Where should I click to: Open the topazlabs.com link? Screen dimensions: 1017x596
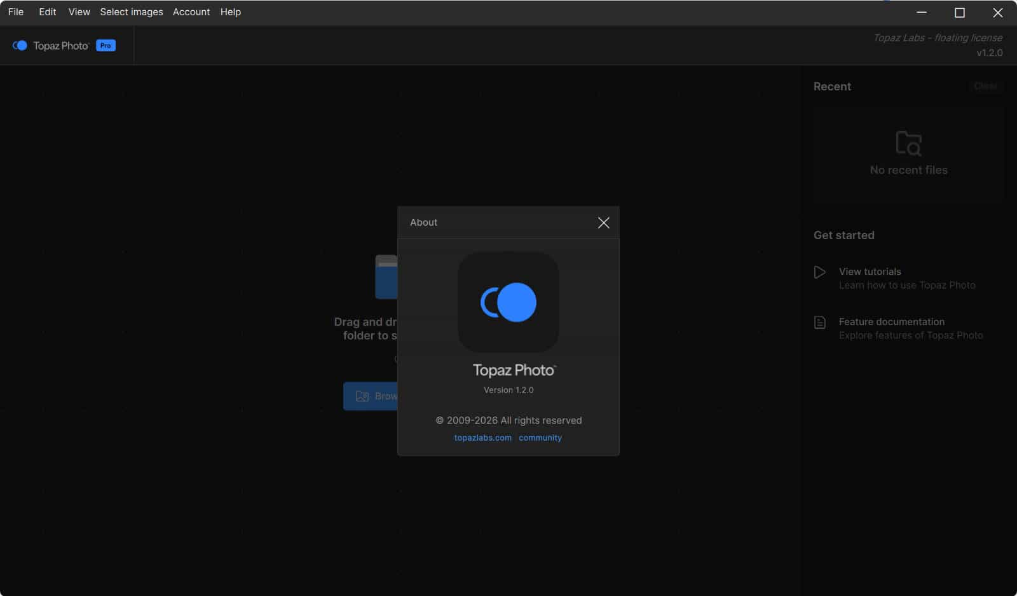point(482,438)
